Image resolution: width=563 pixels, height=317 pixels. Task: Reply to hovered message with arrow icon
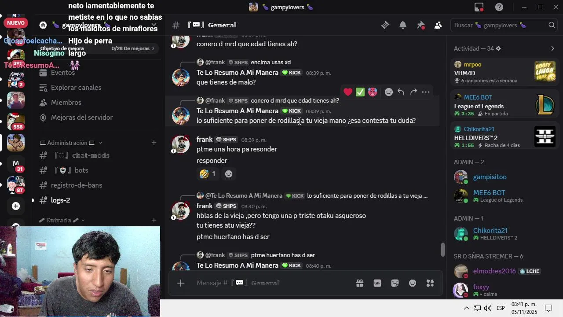pos(401,92)
